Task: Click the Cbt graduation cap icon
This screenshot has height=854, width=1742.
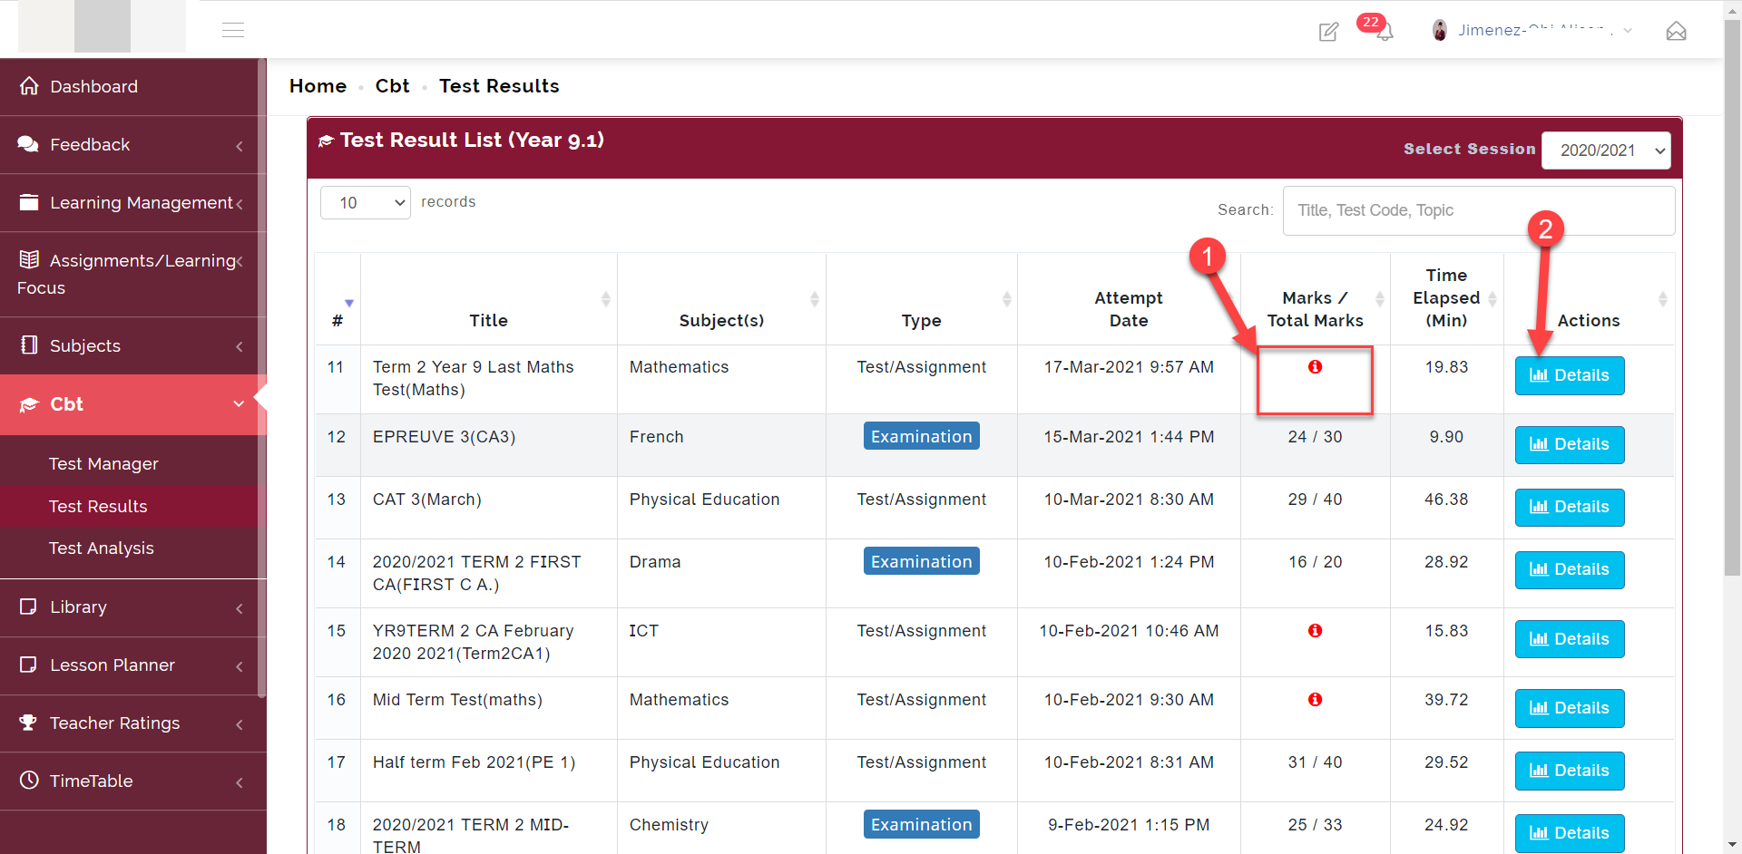Action: 29,404
